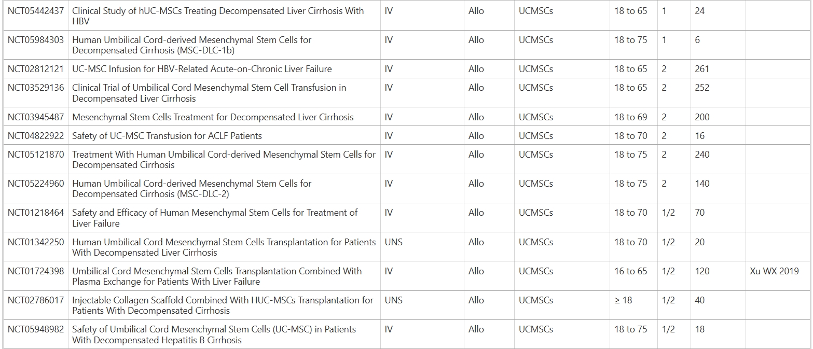This screenshot has width=813, height=349.
Task: Click the NCT01218464 trial number
Action: coord(36,213)
